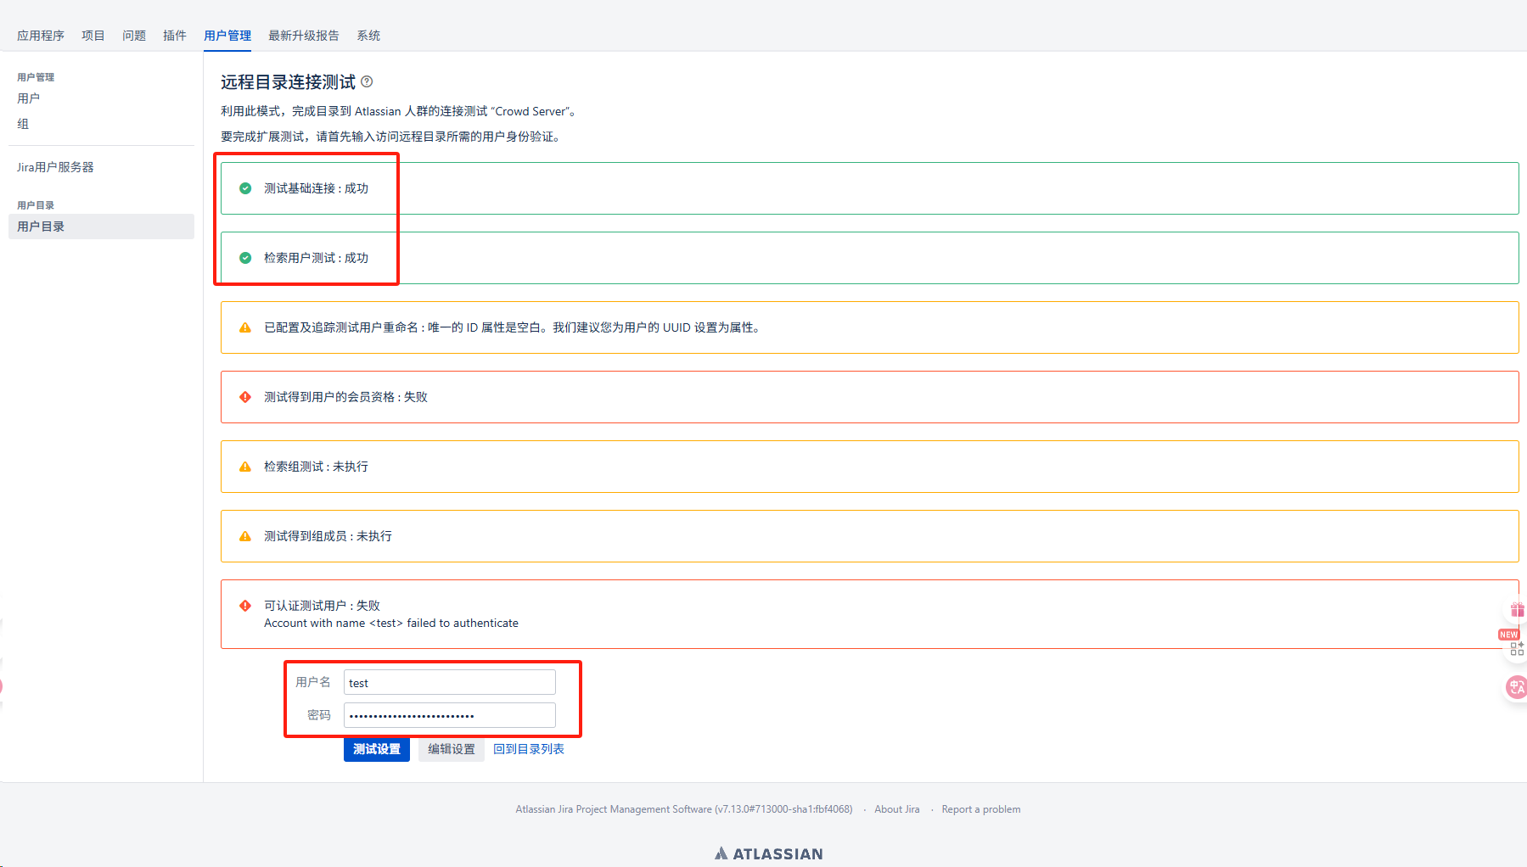Click the 测试基础连接 : 成功 text

[316, 188]
